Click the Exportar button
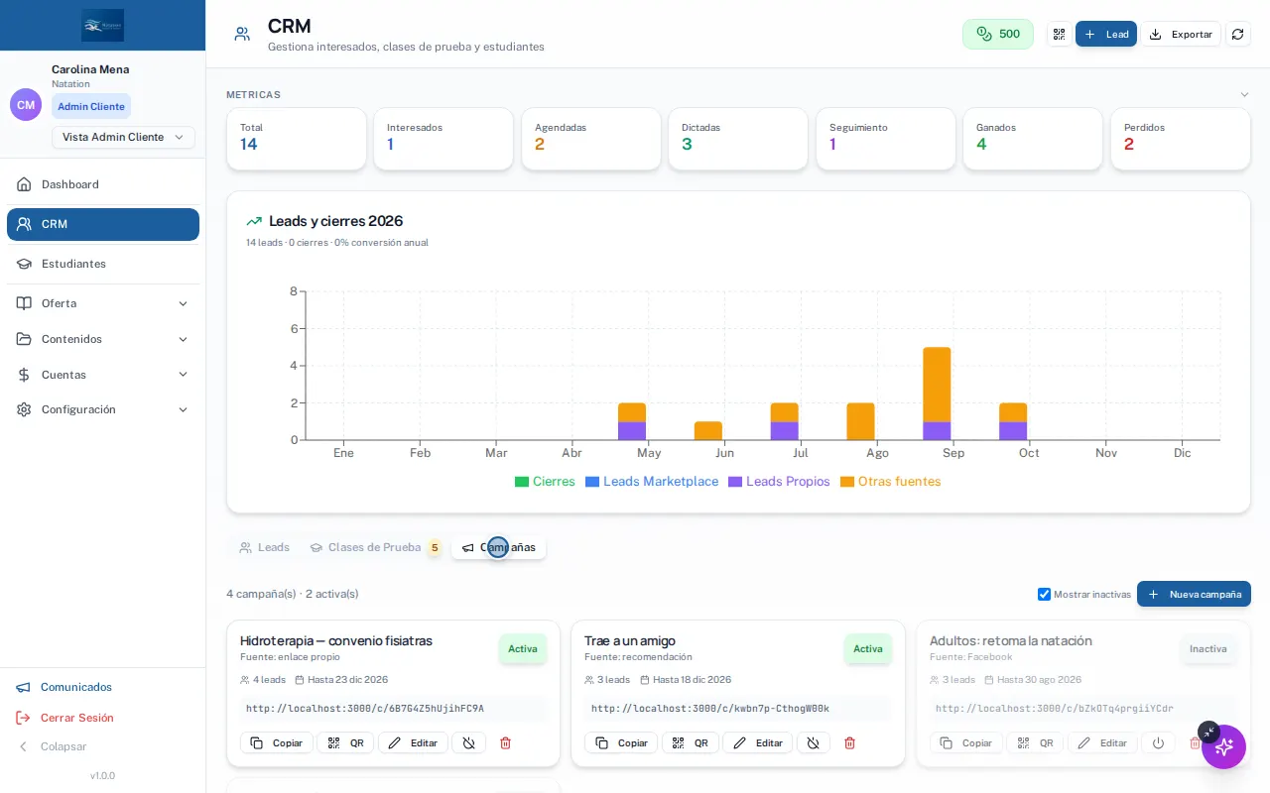 [1181, 34]
